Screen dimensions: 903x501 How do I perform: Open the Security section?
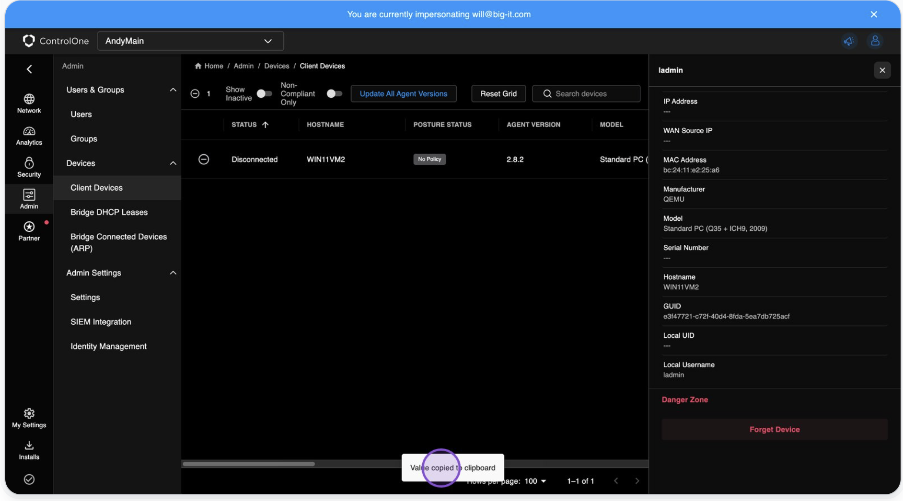click(29, 168)
